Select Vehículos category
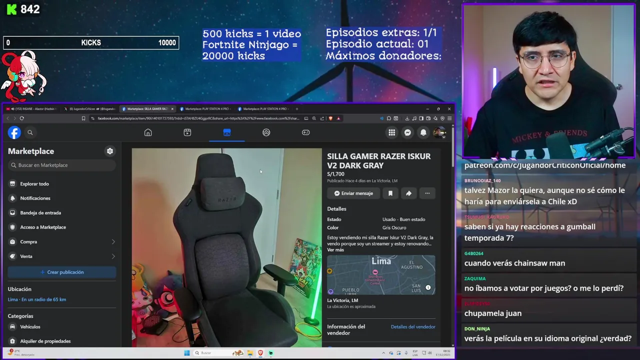The height and width of the screenshot is (360, 640). (62, 327)
